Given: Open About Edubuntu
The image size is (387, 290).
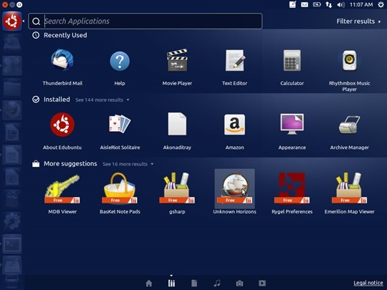Looking at the screenshot, I should tap(62, 125).
